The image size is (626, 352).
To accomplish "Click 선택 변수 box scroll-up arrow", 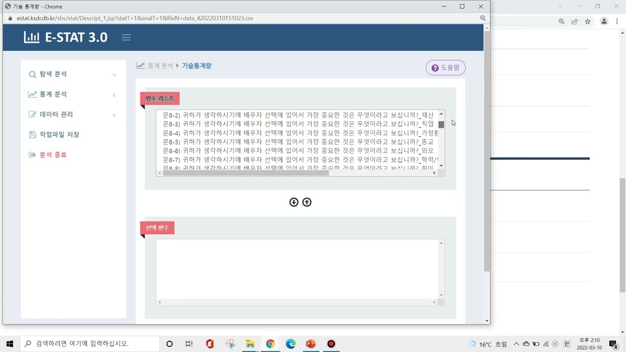I will click(441, 243).
